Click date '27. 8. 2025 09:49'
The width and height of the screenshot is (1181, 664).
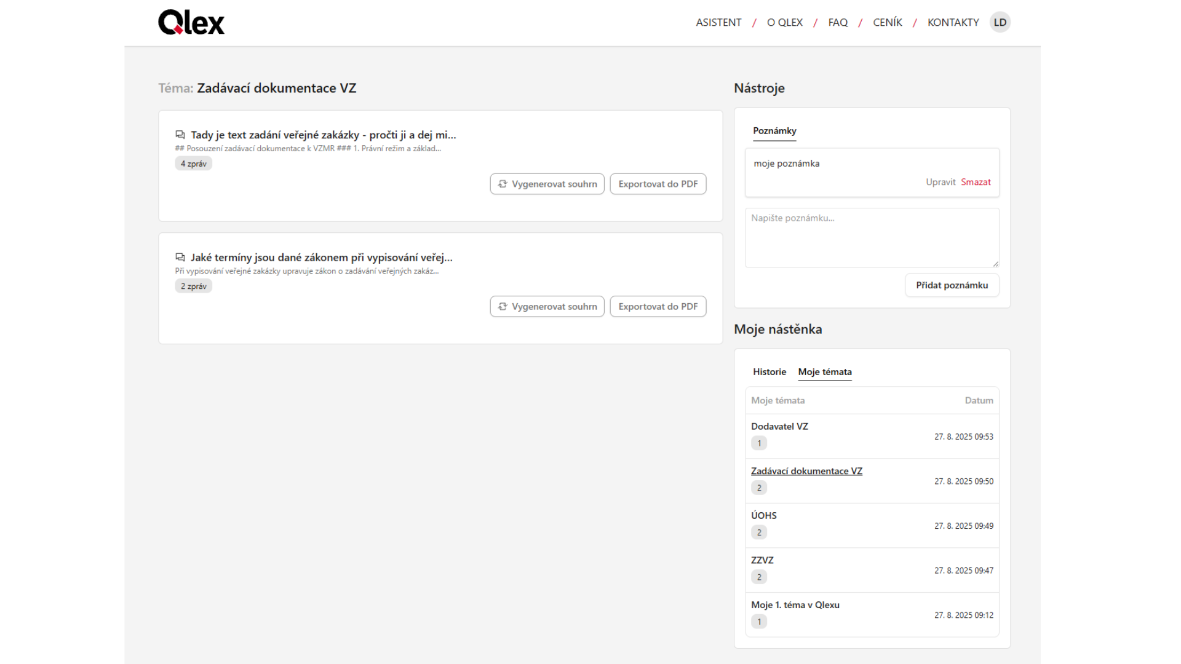pyautogui.click(x=964, y=526)
